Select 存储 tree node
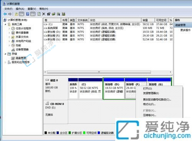This screenshot has height=141, width=192. 14,54
